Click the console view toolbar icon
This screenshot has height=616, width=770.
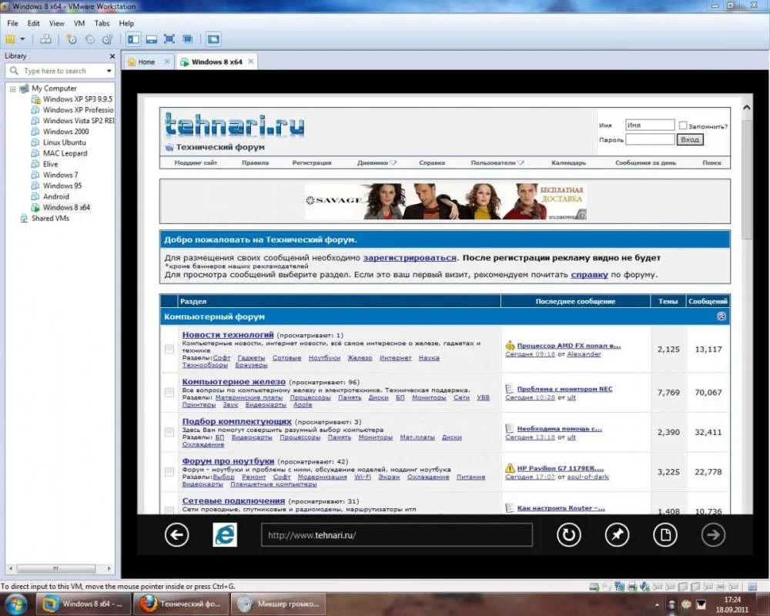coord(213,38)
